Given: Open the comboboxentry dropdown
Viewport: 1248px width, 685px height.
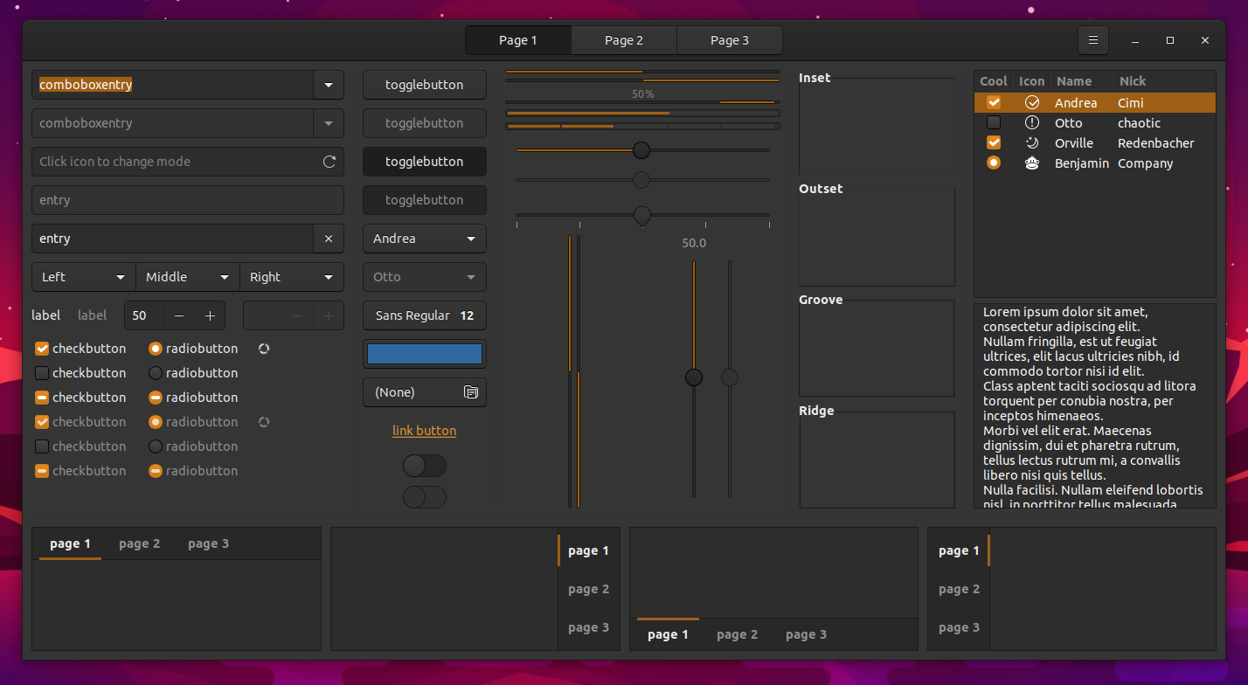Looking at the screenshot, I should [329, 85].
